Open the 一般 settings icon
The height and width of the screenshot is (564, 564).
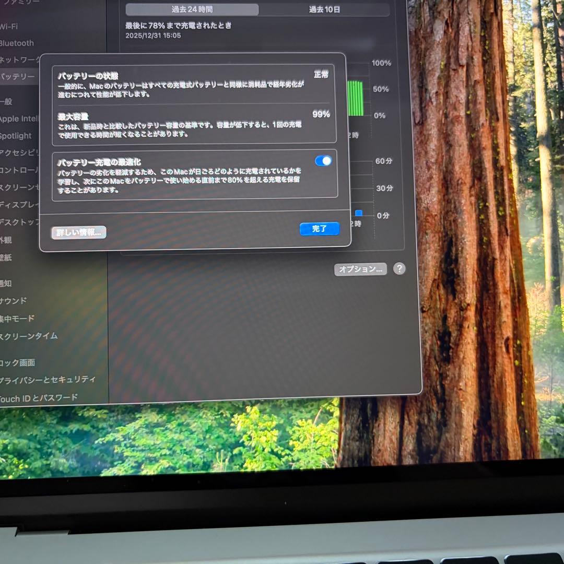[x=13, y=101]
